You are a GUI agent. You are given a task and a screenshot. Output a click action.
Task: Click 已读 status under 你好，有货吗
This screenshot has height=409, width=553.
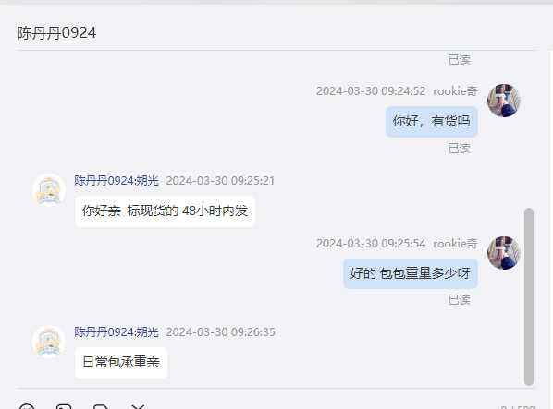(460, 149)
